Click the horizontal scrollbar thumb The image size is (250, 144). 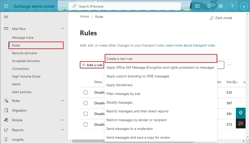tap(133, 141)
